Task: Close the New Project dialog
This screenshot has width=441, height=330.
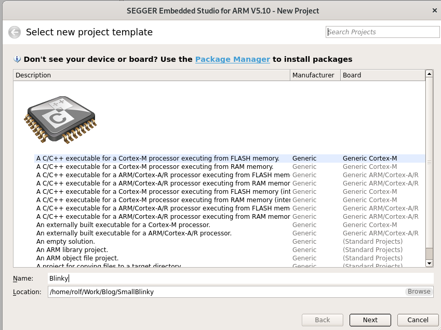Action: 435,11
